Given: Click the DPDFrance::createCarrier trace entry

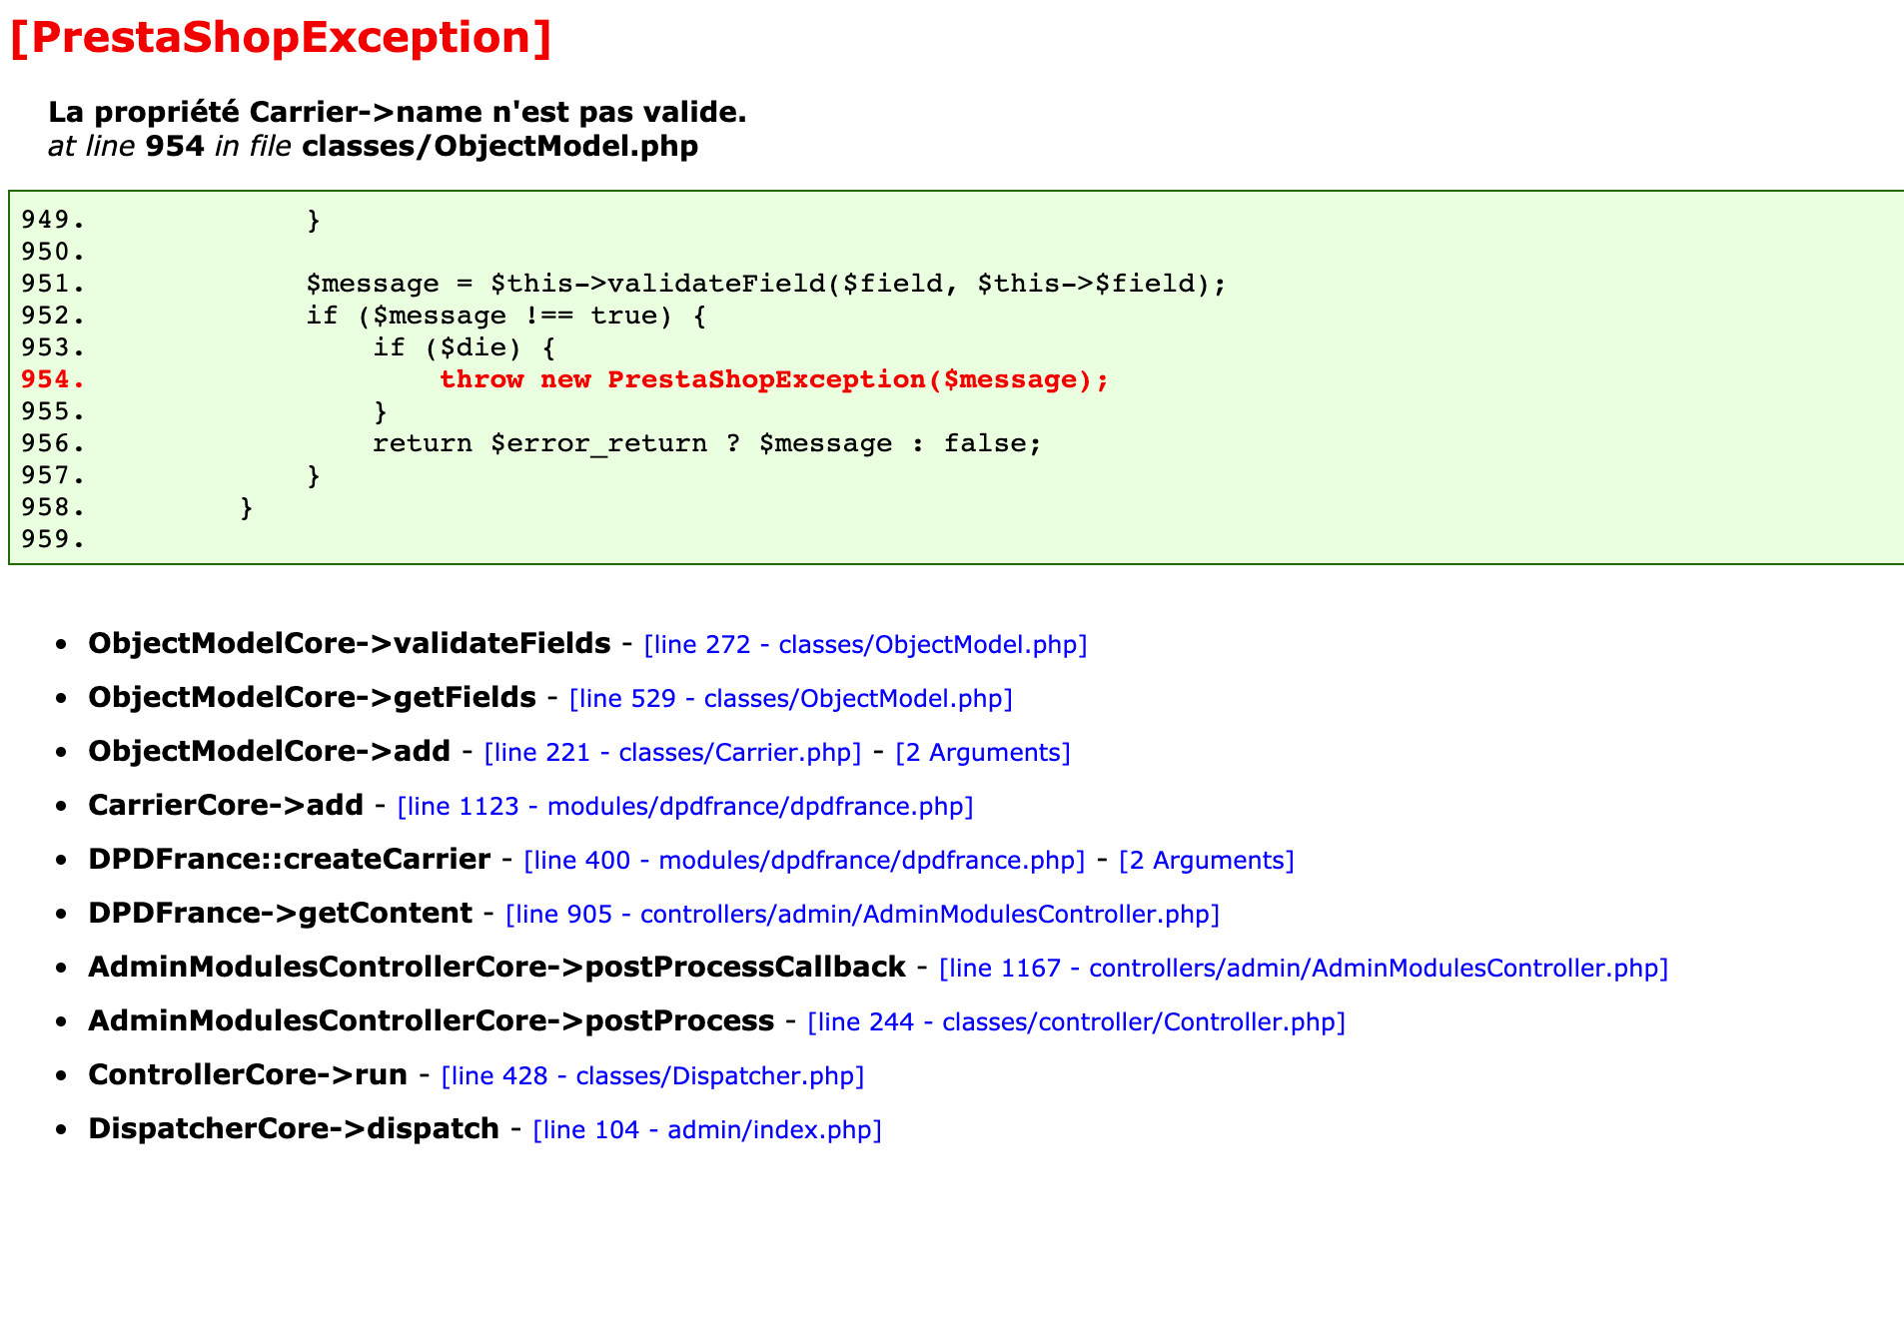Looking at the screenshot, I should coord(290,860).
